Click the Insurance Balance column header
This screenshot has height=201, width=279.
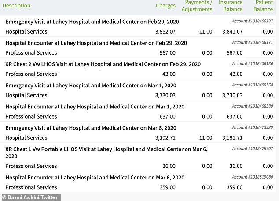(231, 6)
